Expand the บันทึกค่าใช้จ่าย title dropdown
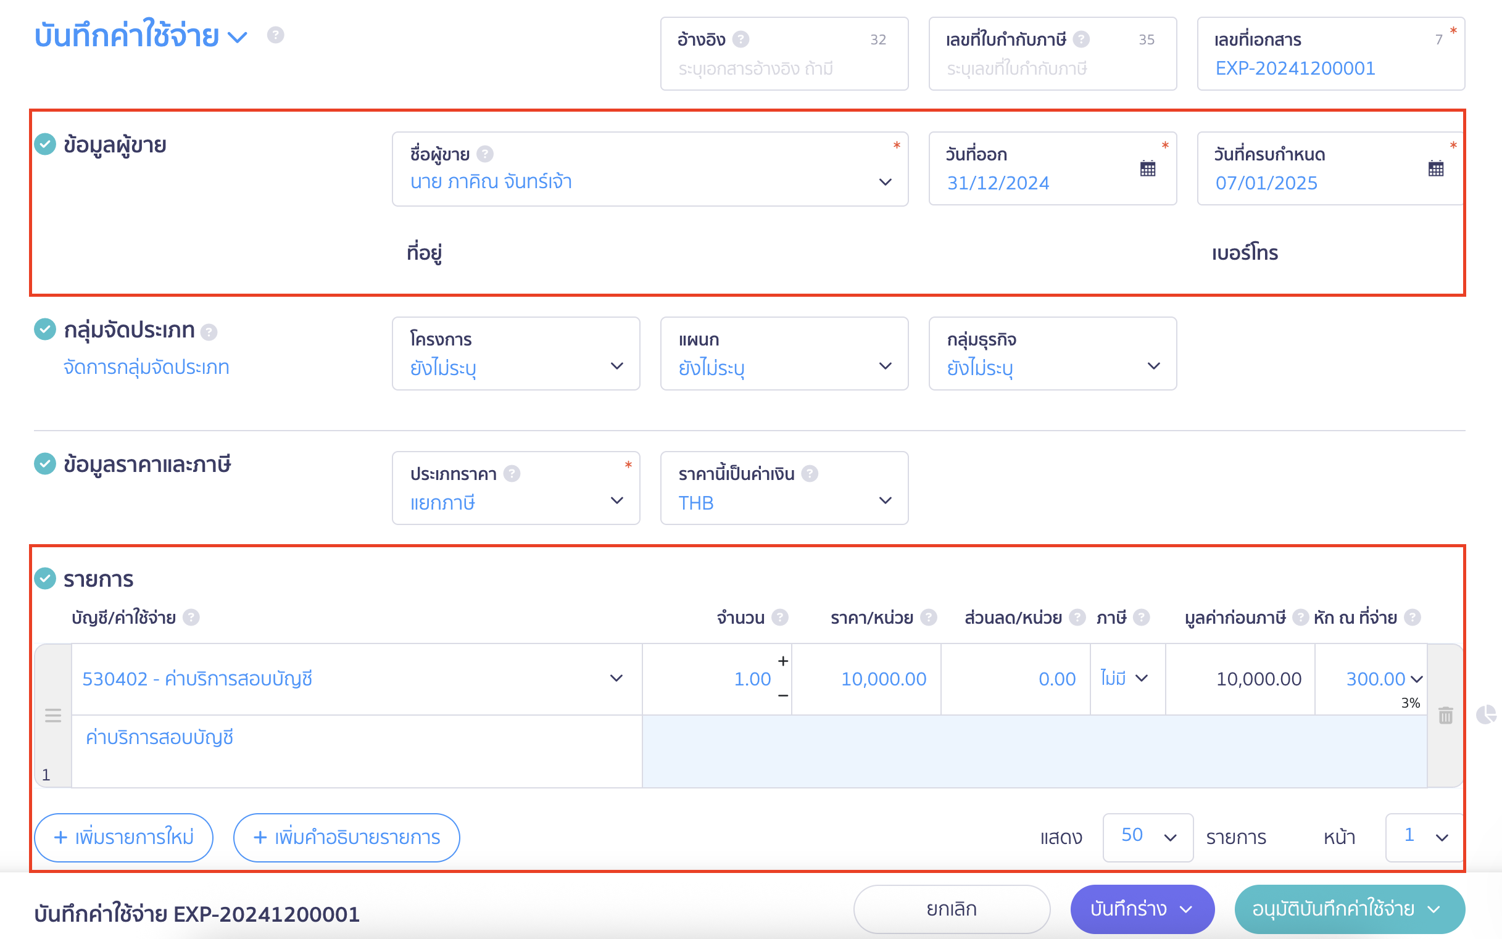The image size is (1502, 939). pos(238,37)
